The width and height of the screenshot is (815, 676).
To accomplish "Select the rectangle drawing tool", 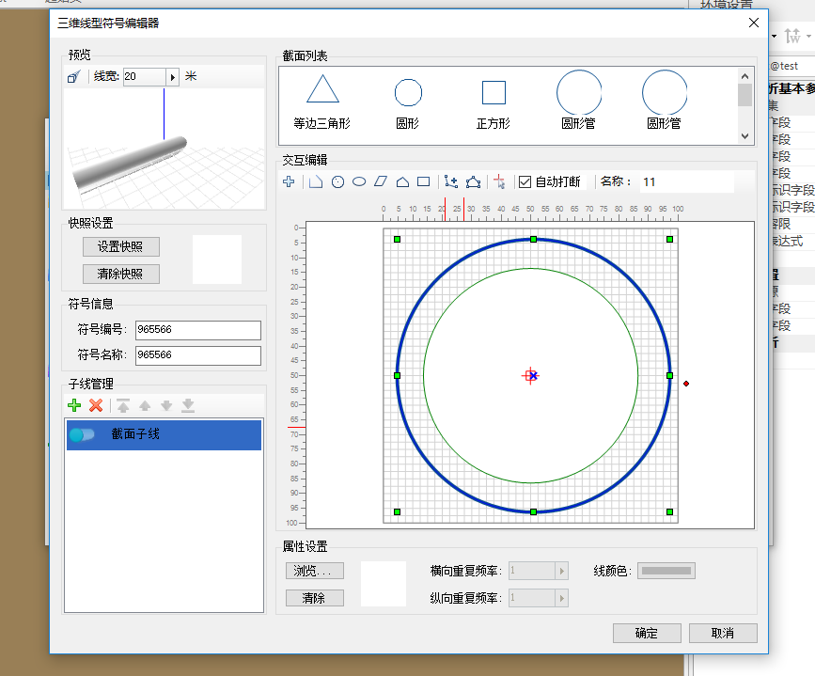I will [x=423, y=181].
